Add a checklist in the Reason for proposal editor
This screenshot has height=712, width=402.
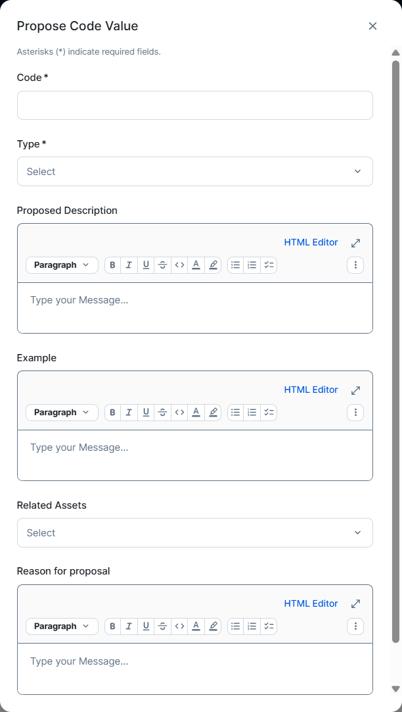(x=269, y=626)
